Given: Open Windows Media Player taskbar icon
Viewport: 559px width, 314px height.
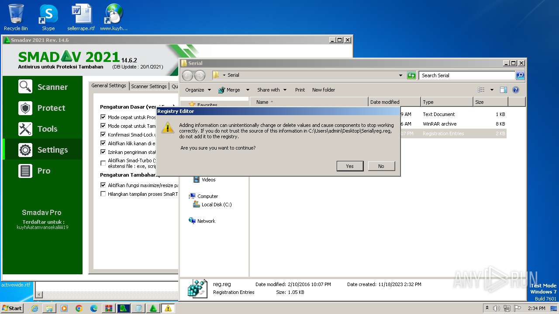Looking at the screenshot, I should tap(64, 308).
